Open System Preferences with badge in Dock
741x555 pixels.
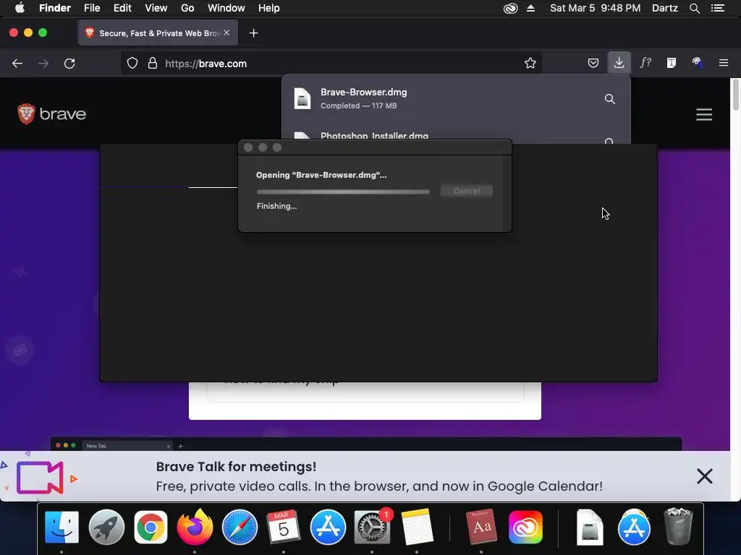373,527
